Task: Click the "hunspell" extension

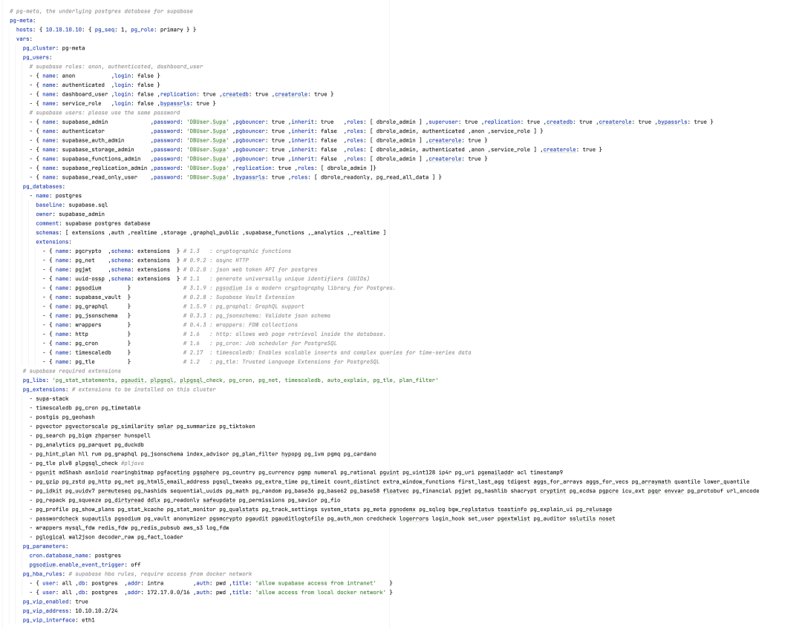Action: coord(137,436)
